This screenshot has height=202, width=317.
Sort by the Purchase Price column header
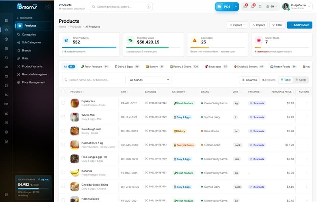pyautogui.click(x=282, y=92)
